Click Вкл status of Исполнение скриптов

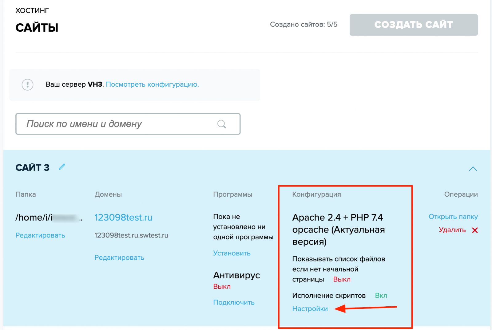[381, 296]
